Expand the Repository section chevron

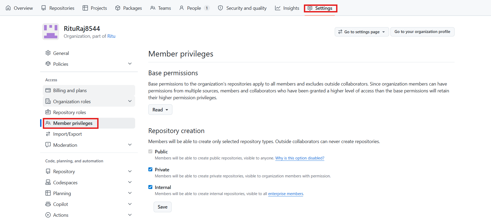130,171
